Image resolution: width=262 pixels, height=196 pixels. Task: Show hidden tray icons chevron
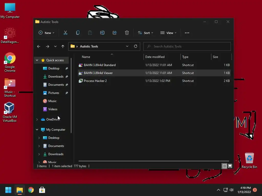pos(219,190)
